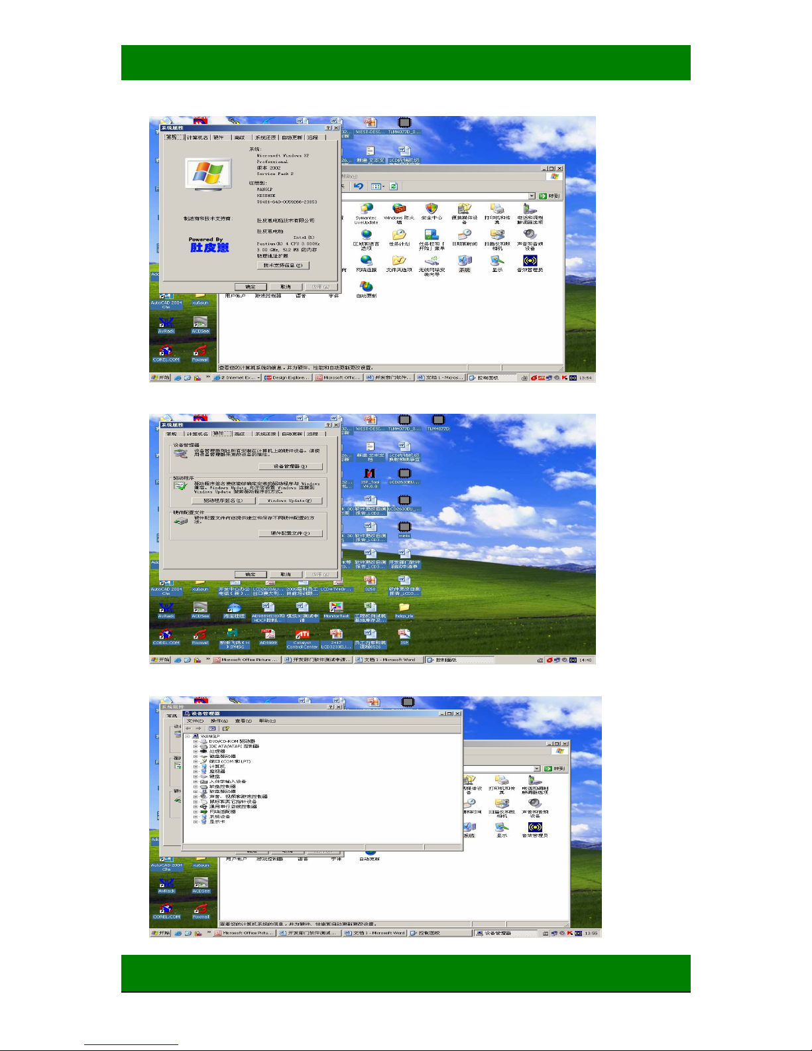Open MonitorTest desktop shortcut
The height and width of the screenshot is (1051, 812).
coord(336,611)
